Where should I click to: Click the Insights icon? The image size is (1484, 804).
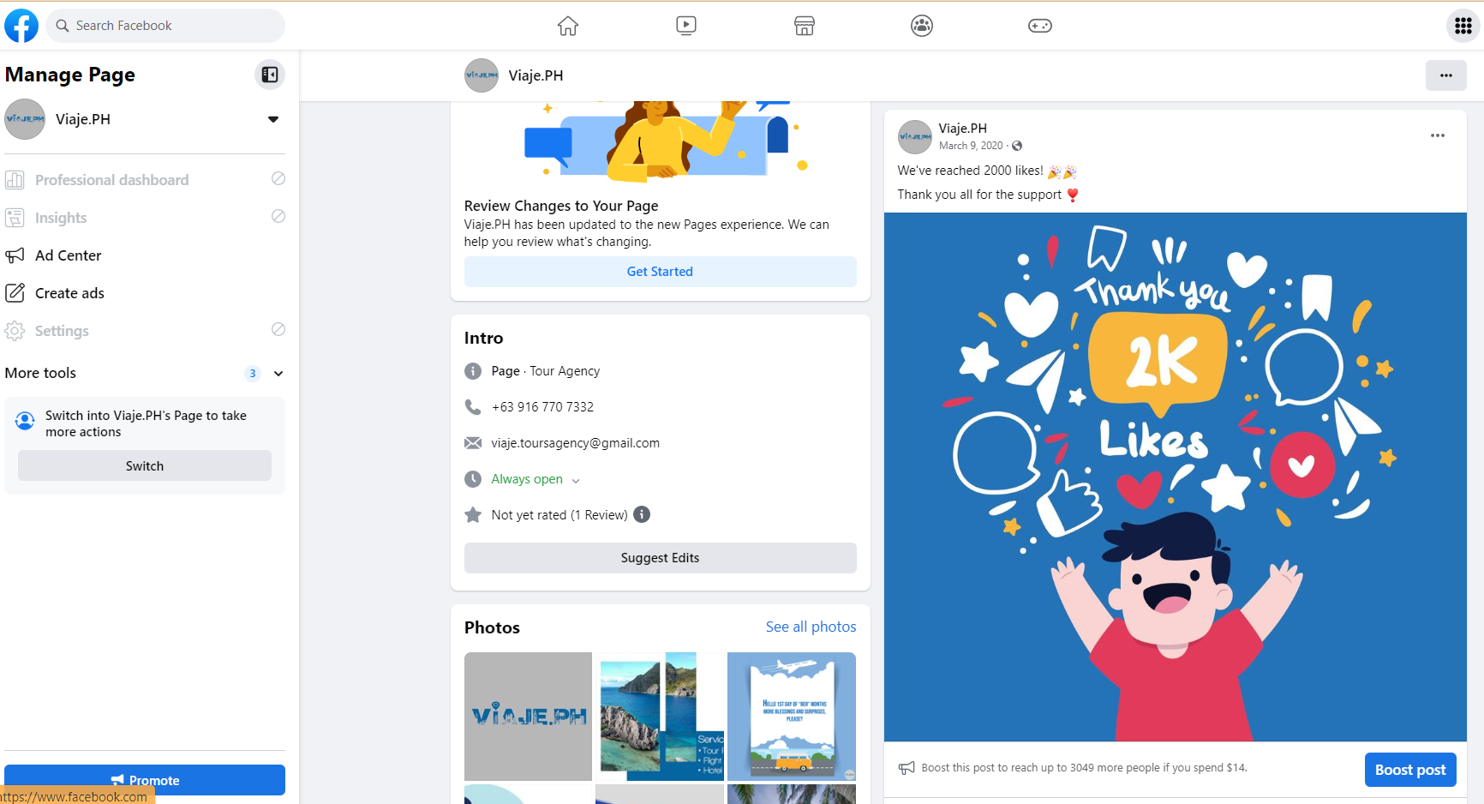tap(15, 218)
